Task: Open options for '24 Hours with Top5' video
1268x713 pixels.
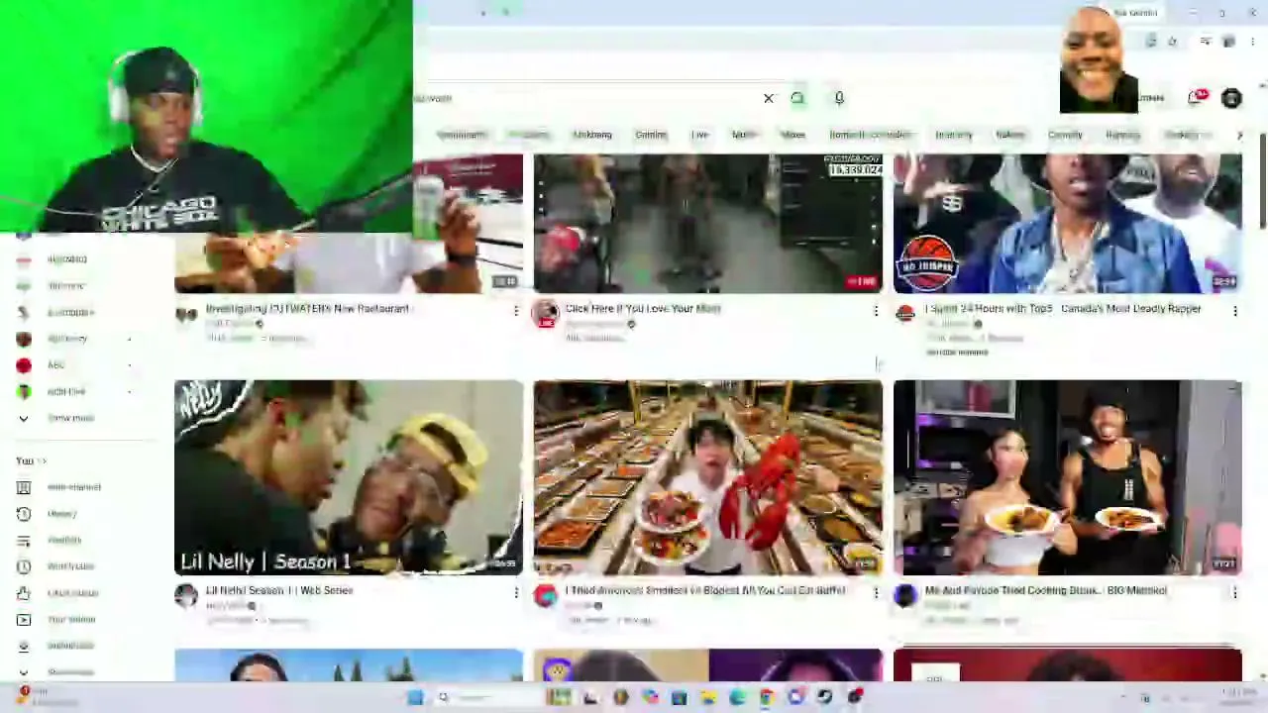Action: click(1235, 311)
